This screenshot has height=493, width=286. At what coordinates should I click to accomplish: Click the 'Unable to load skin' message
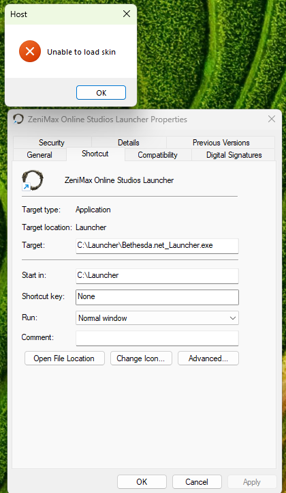click(x=81, y=52)
